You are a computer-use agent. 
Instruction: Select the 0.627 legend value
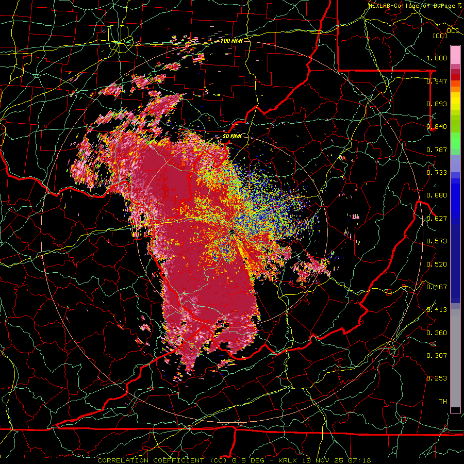pyautogui.click(x=437, y=219)
